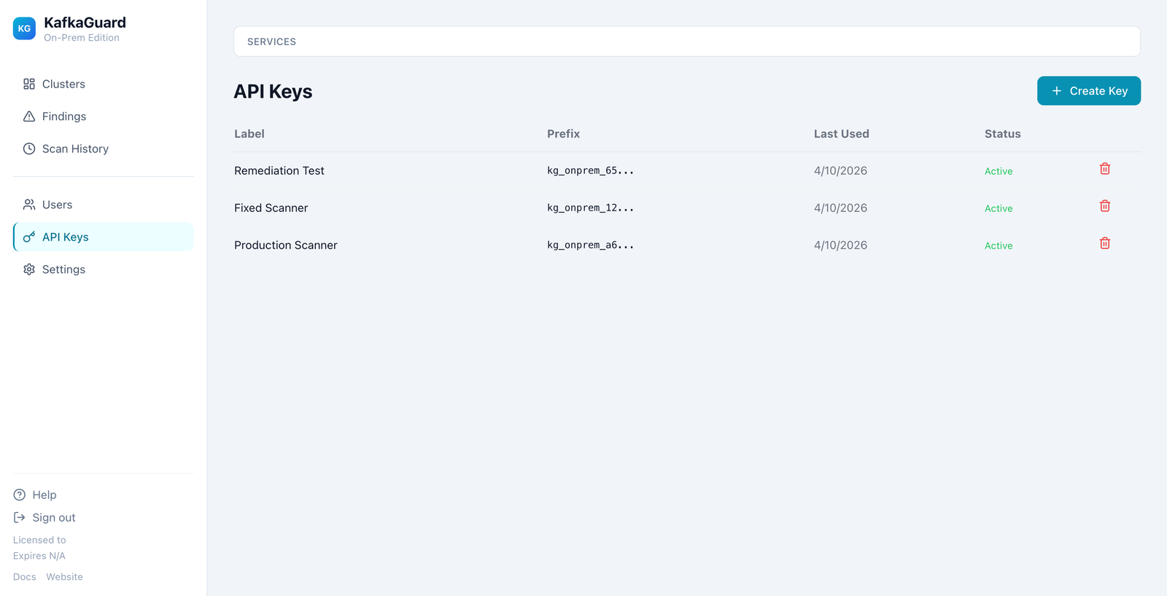
Task: Delete the Fixed Scanner API key
Action: click(x=1104, y=206)
